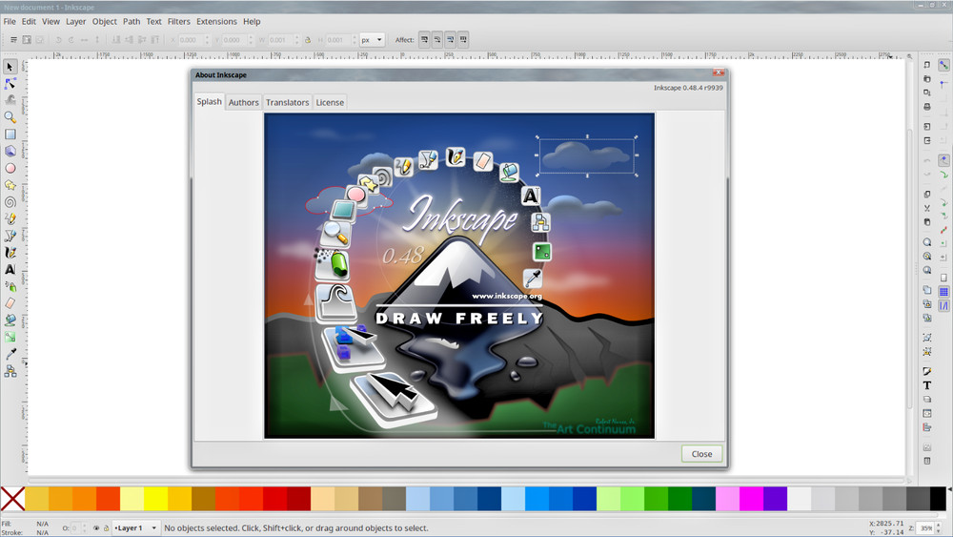Select the Star polygon tool
The width and height of the screenshot is (953, 537).
(x=10, y=185)
